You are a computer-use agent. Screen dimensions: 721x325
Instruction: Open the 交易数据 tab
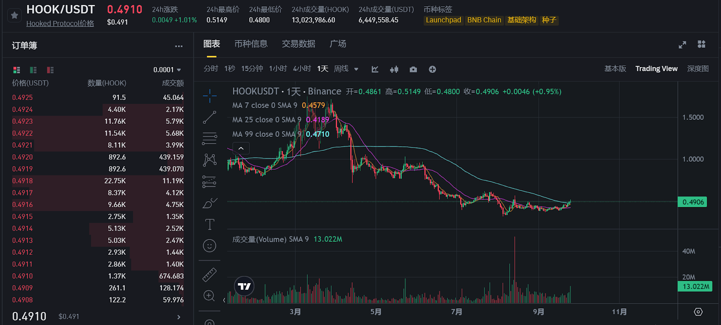[298, 44]
